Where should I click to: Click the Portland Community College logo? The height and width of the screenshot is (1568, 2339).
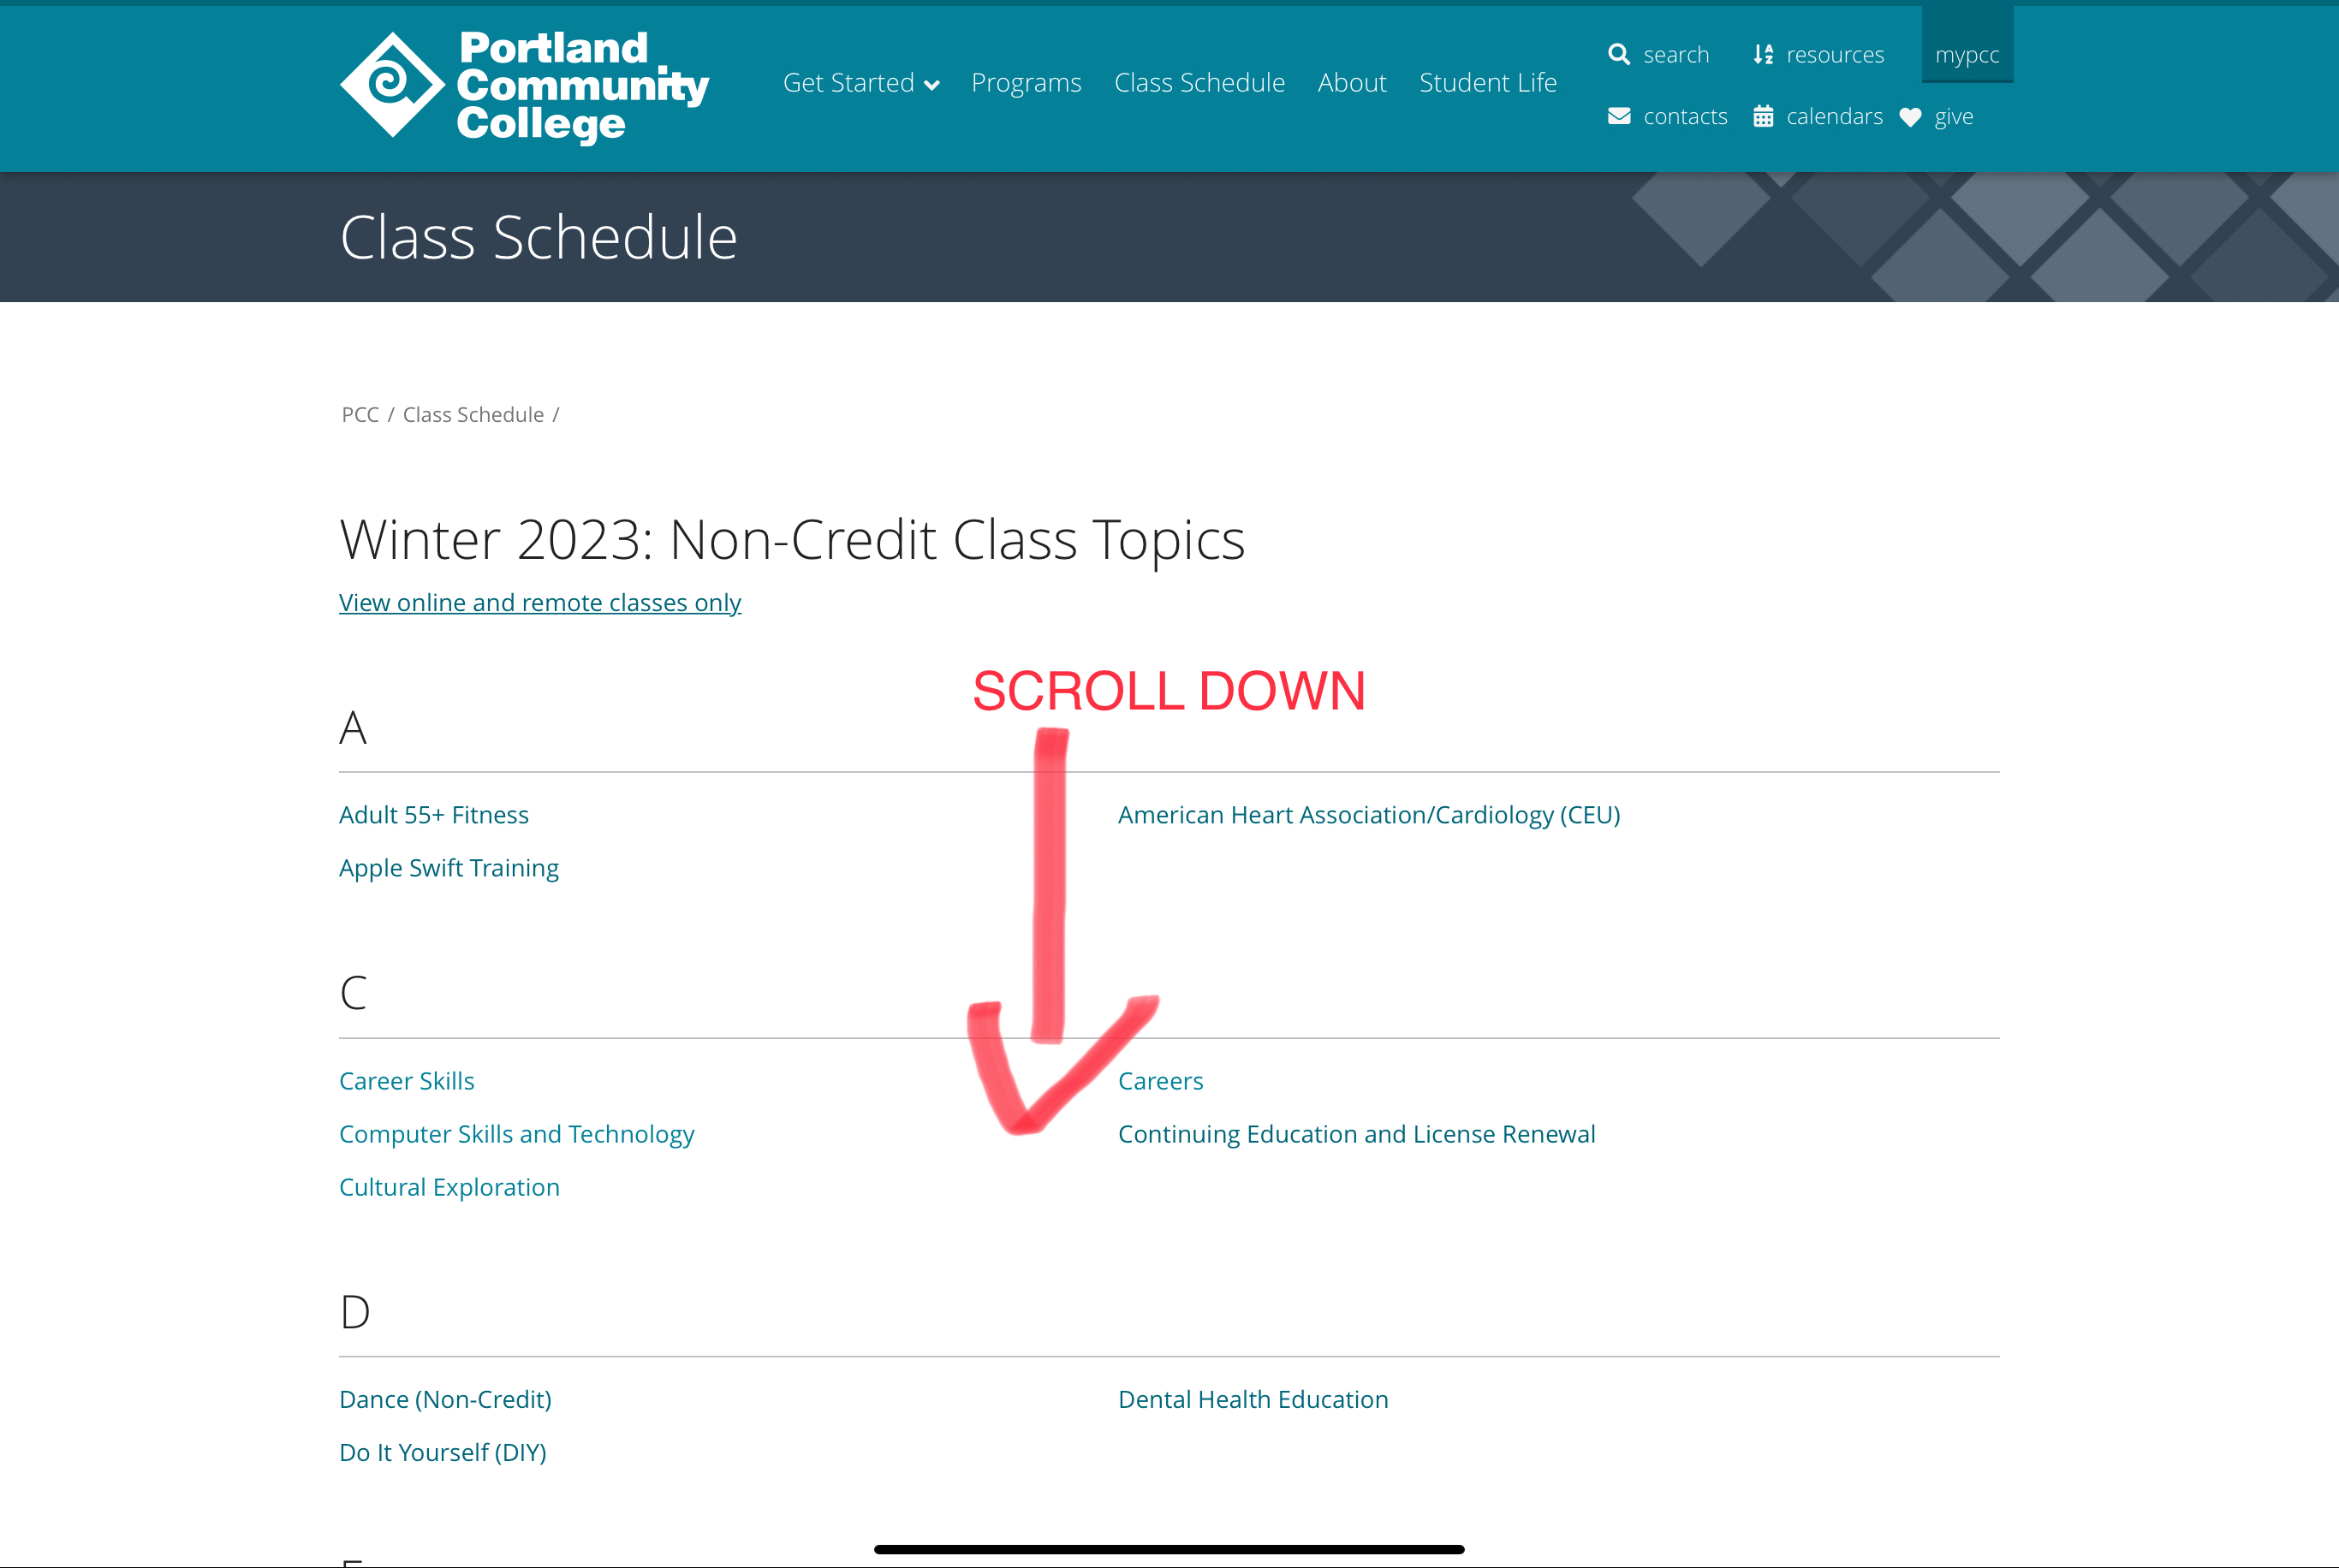[524, 86]
